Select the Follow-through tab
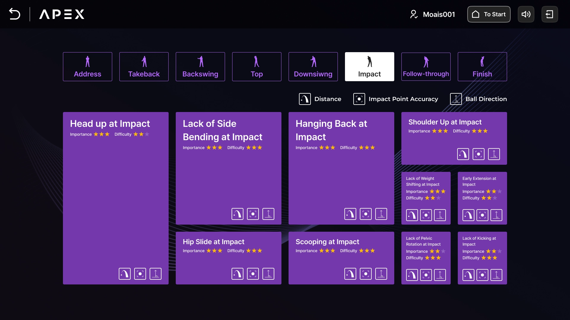This screenshot has width=570, height=320. 426,67
